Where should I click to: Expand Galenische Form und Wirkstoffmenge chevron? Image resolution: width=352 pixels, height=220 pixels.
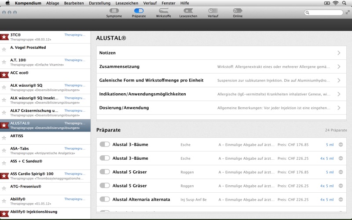coord(339,81)
